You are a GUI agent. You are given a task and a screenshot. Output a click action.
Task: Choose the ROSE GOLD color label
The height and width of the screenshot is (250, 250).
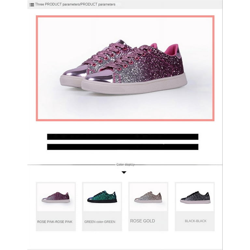point(143,221)
